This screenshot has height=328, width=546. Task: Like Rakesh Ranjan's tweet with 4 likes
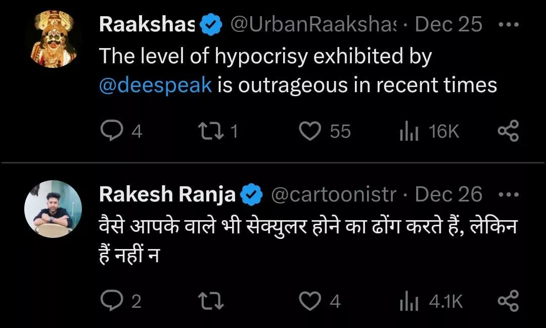310,301
